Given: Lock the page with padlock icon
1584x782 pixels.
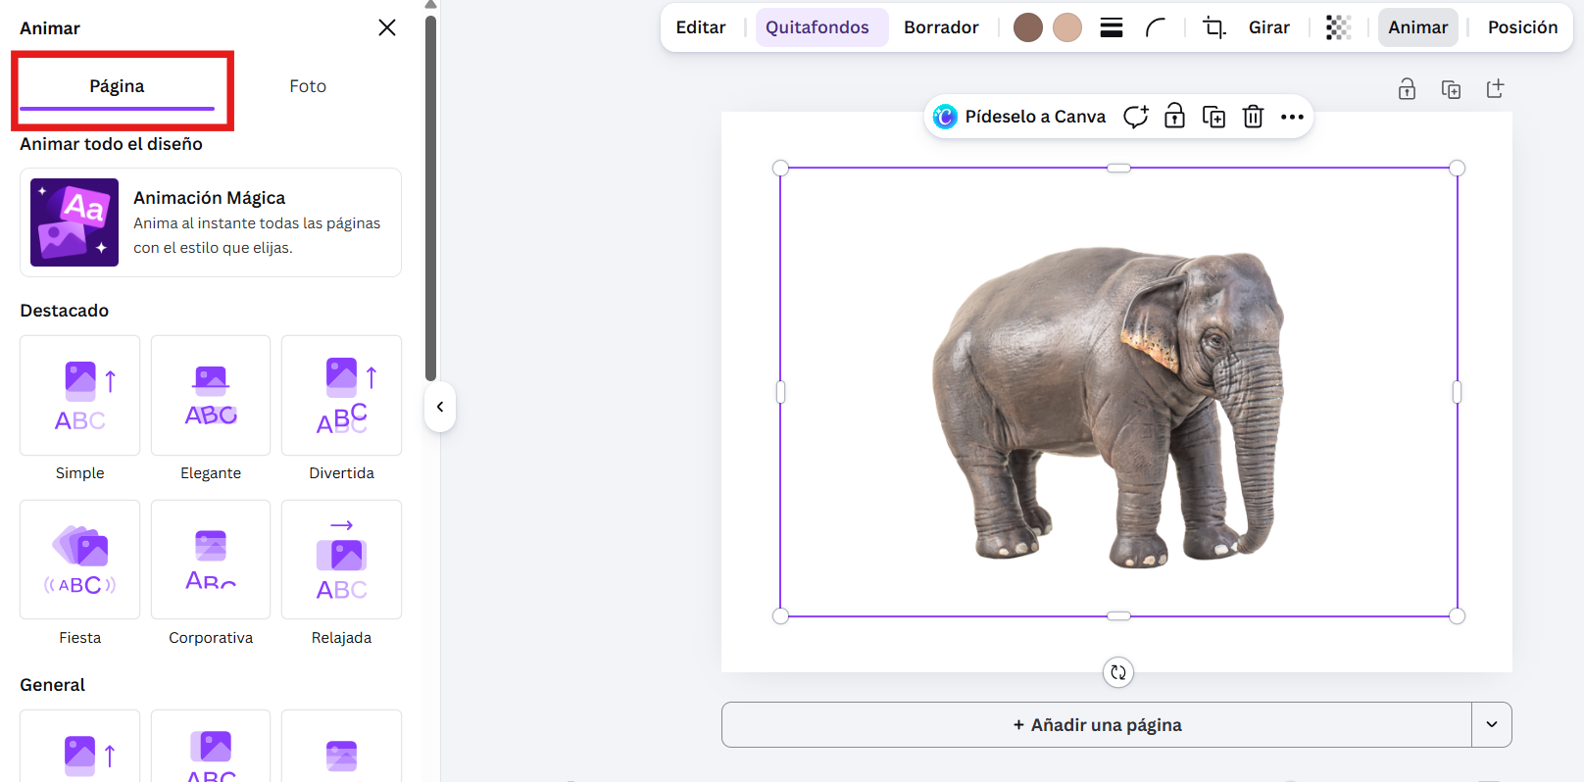Looking at the screenshot, I should coord(1407,89).
